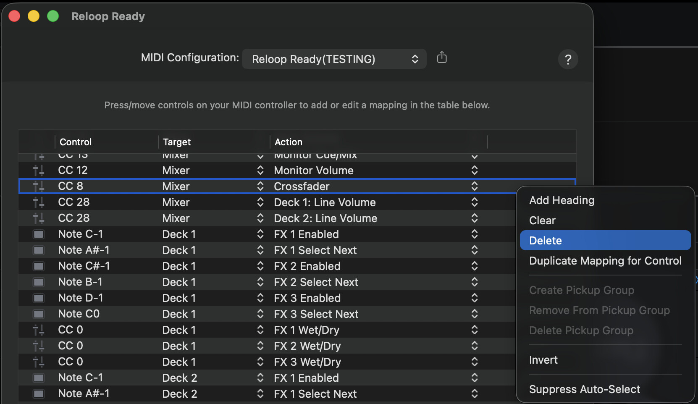Open help with the question mark button
Image resolution: width=698 pixels, height=404 pixels.
(x=568, y=60)
